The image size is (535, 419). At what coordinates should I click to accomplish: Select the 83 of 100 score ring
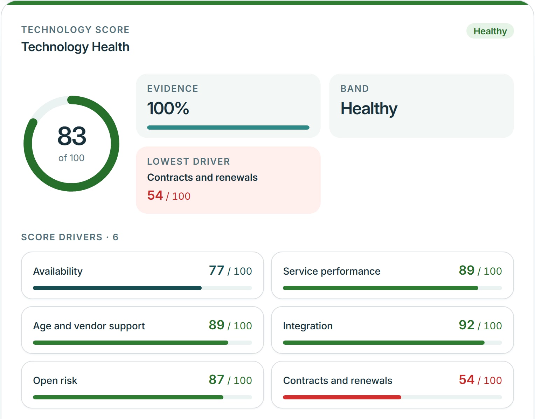[x=71, y=144]
